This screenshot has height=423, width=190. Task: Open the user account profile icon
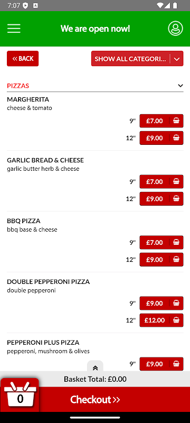coord(175,29)
